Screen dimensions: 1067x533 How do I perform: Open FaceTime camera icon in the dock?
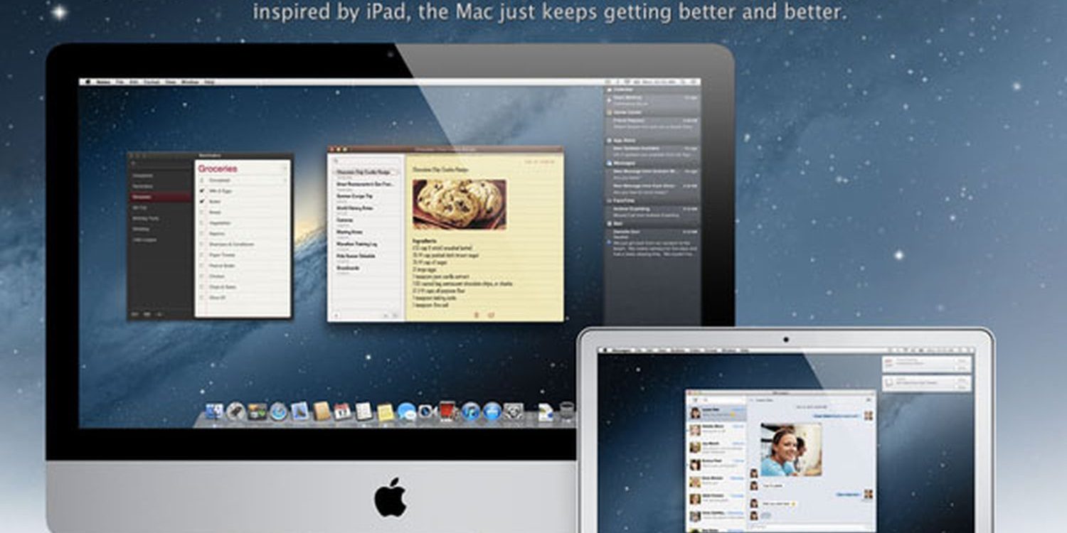(x=427, y=411)
